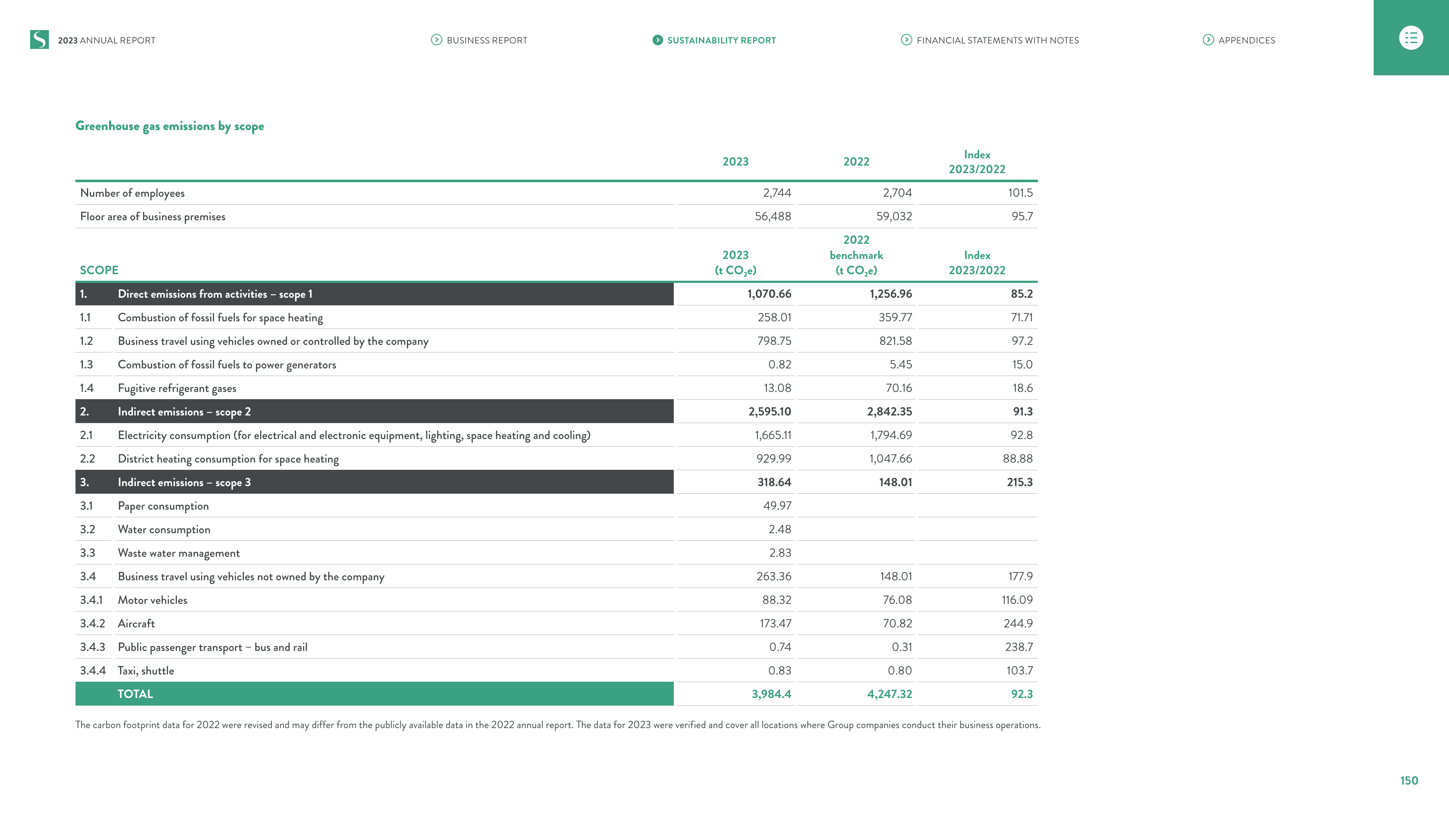The width and height of the screenshot is (1449, 815).
Task: Click the 2022 benchmark column header
Action: point(856,255)
